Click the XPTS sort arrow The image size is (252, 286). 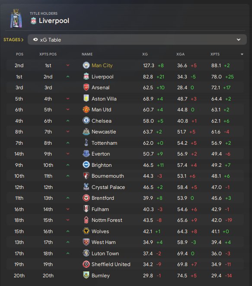click(x=242, y=54)
